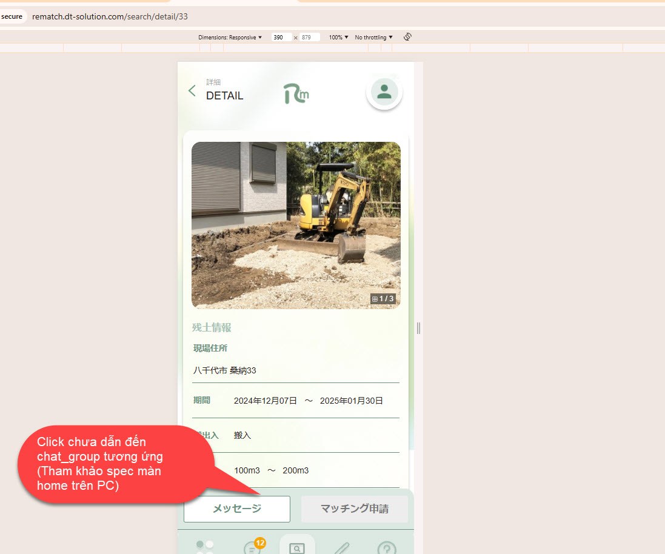Open the help question mark icon

tap(387, 548)
